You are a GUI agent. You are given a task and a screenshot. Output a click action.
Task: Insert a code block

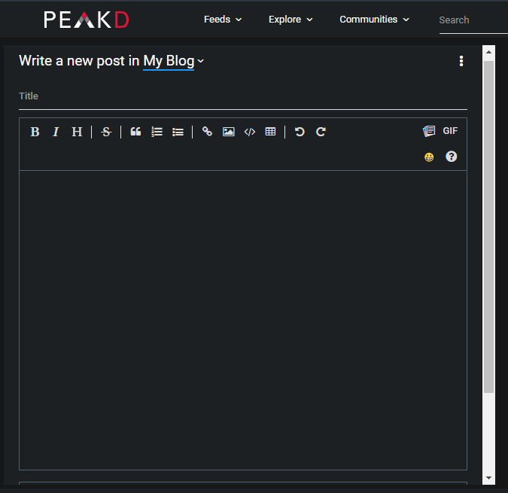point(249,132)
